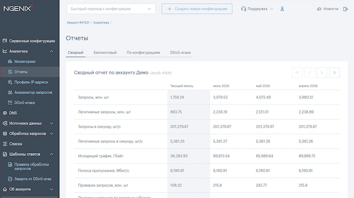
Task: Click Аккаунт #47521 breadcrumb link
Action: pyautogui.click(x=78, y=22)
